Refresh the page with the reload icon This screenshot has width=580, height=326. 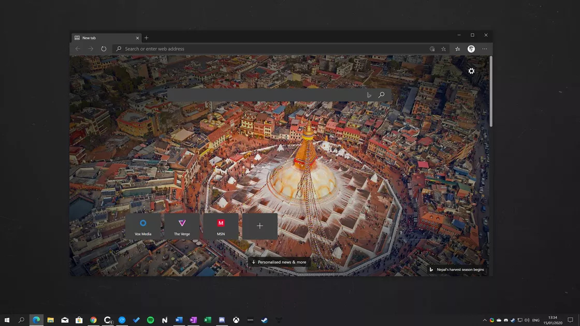(x=104, y=49)
